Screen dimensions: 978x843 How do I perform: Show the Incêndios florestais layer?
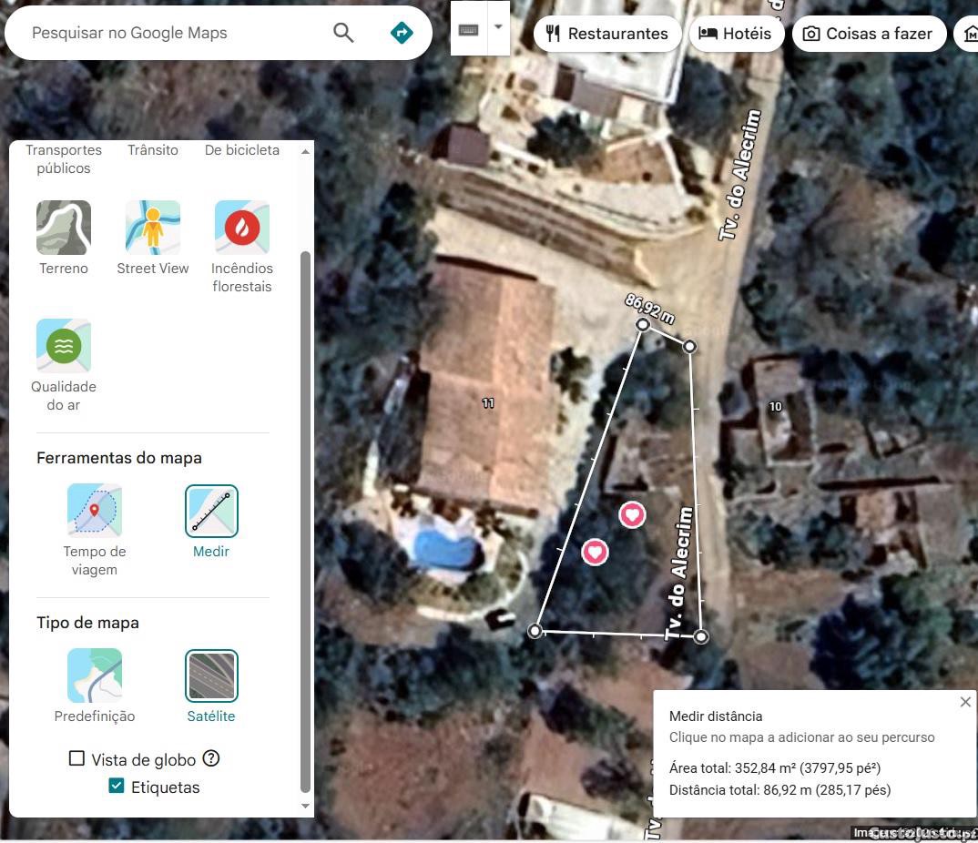(241, 228)
